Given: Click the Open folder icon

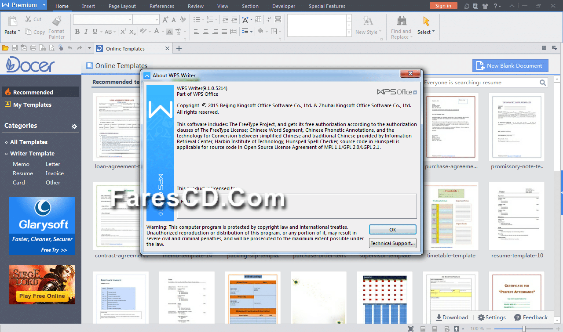Looking at the screenshot, I should (6, 48).
